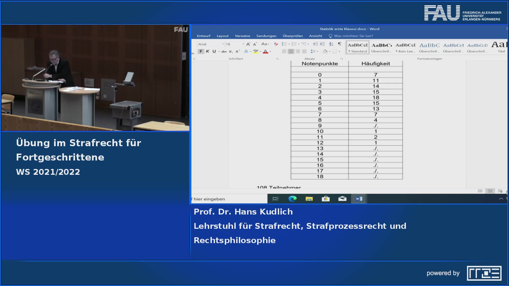Open the Arial font name dropdown
The image size is (509, 286).
(x=223, y=44)
